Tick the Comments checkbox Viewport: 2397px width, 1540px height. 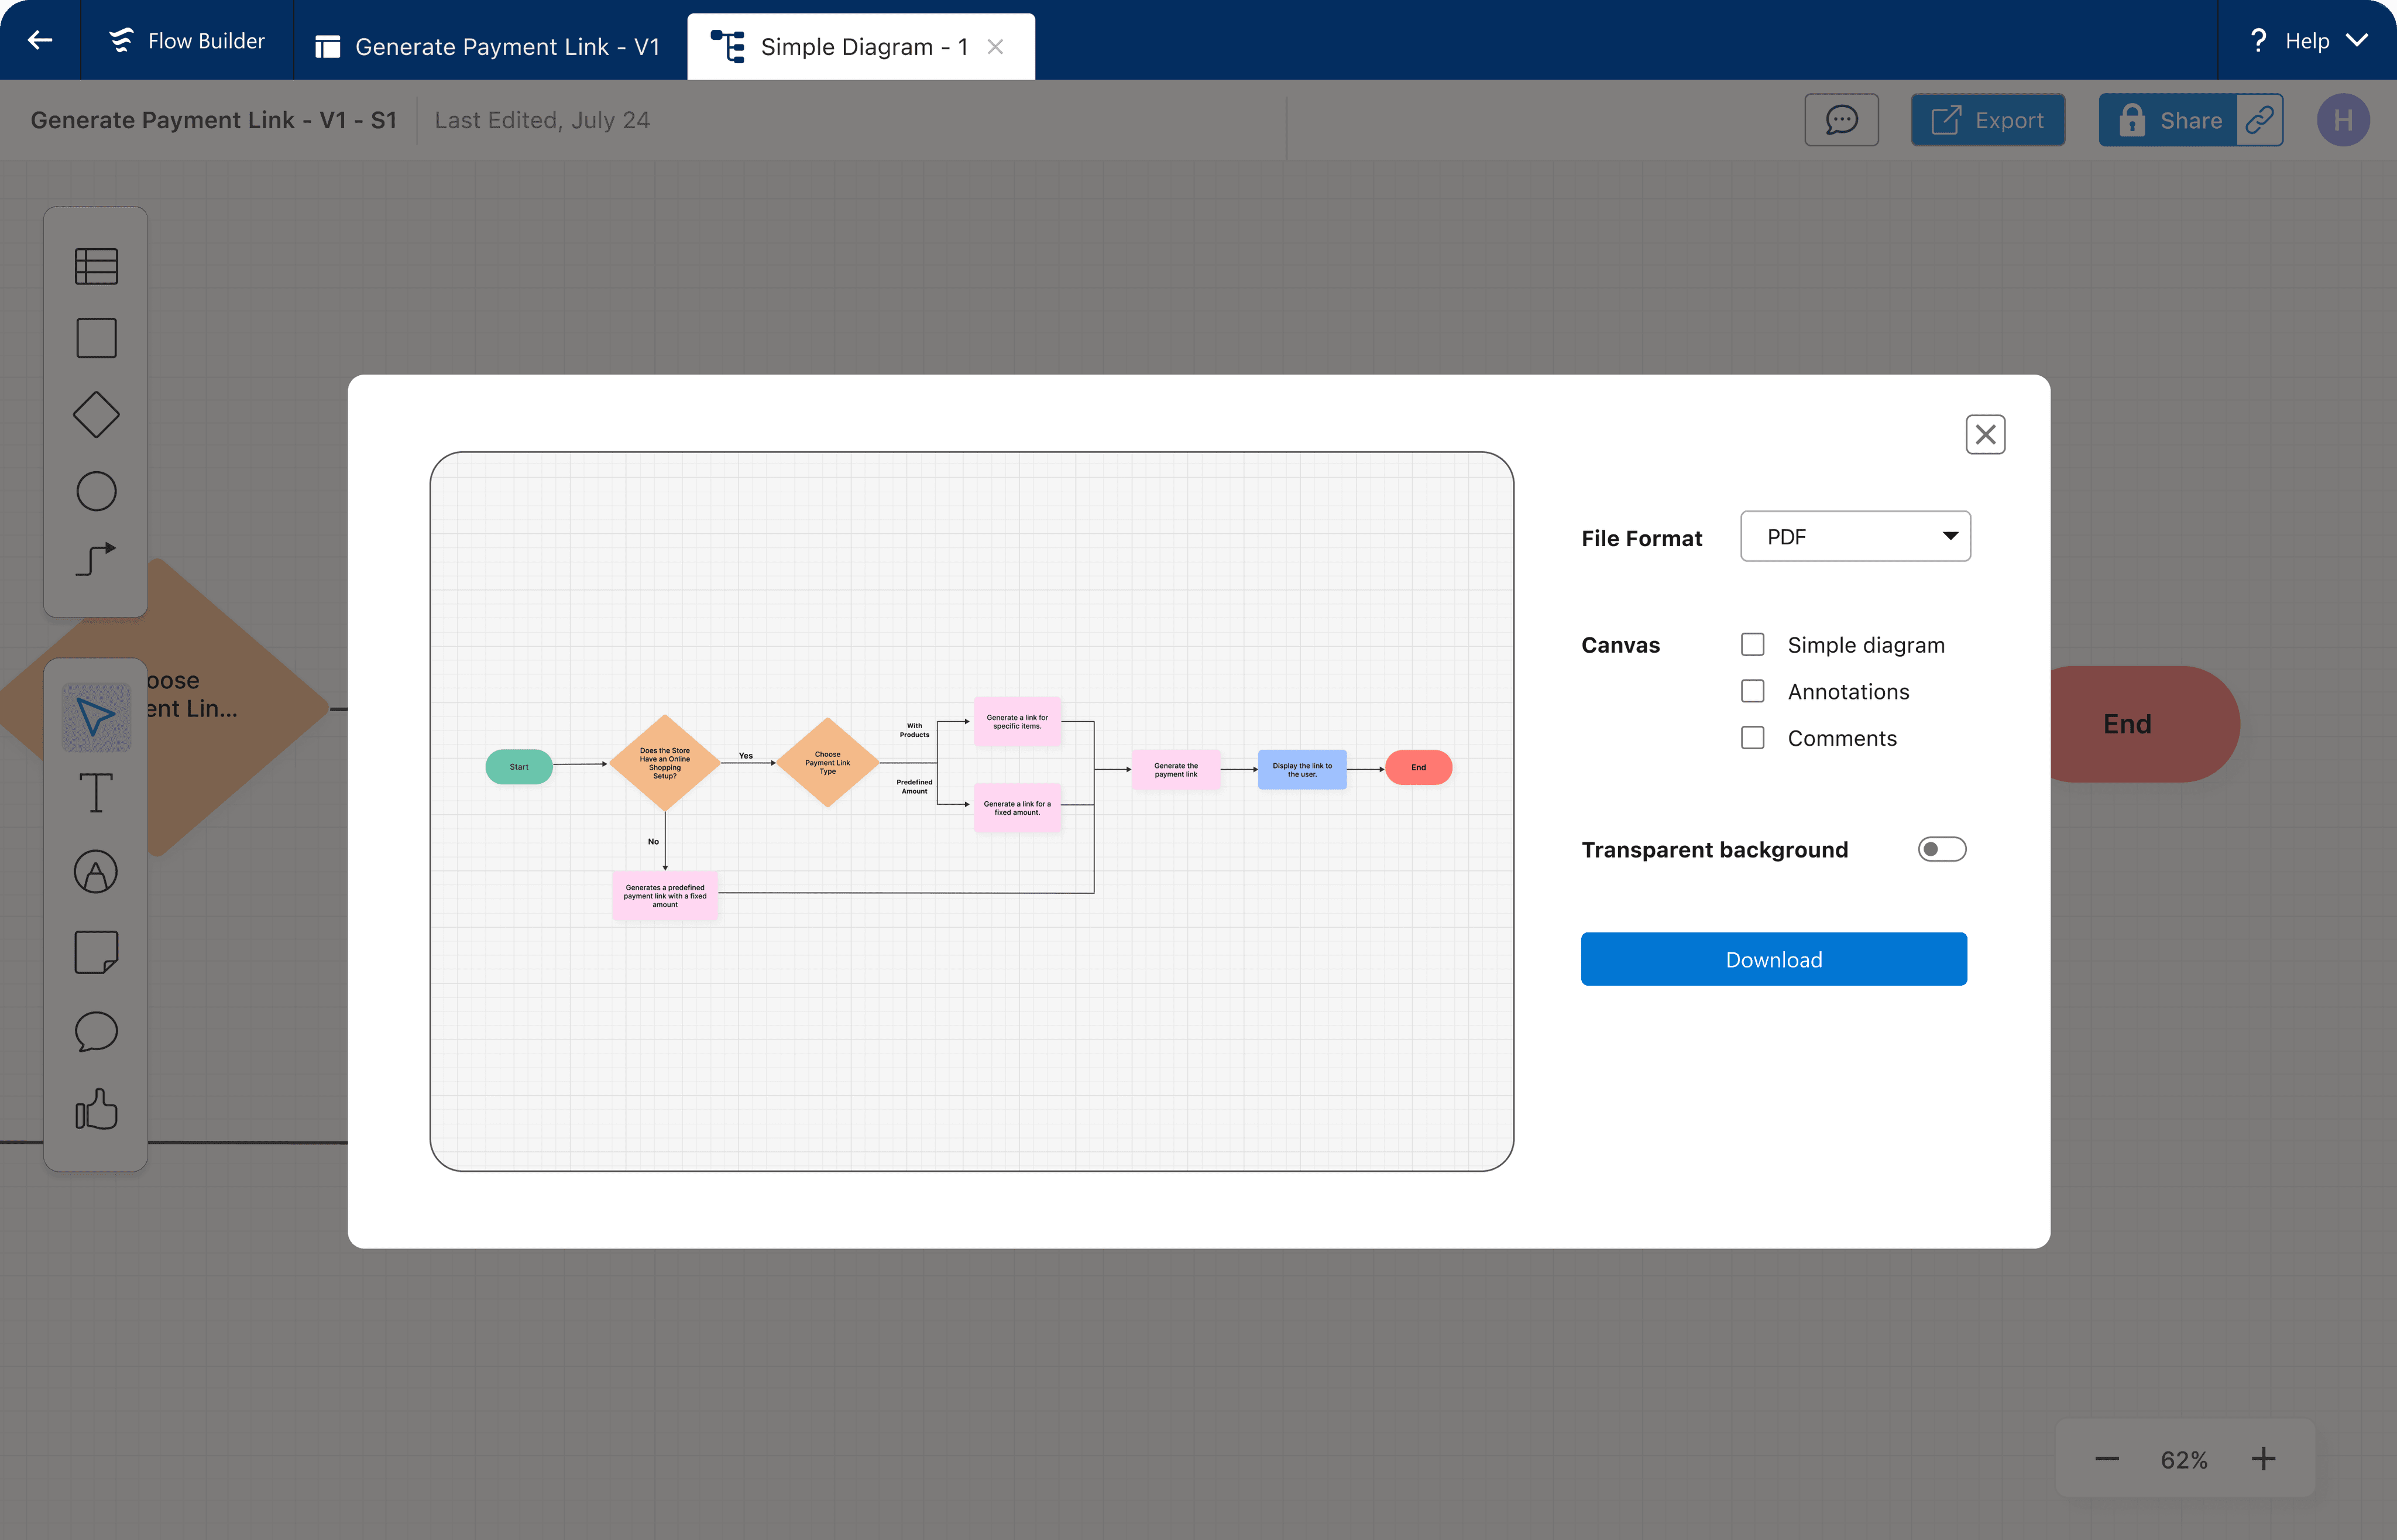point(1752,738)
